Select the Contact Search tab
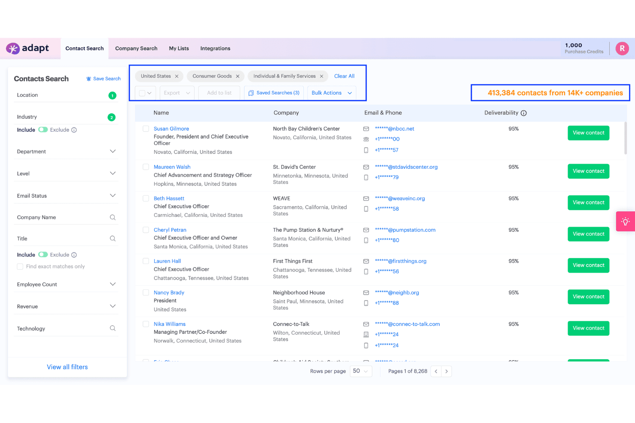Image resolution: width=635 pixels, height=423 pixels. [x=85, y=48]
